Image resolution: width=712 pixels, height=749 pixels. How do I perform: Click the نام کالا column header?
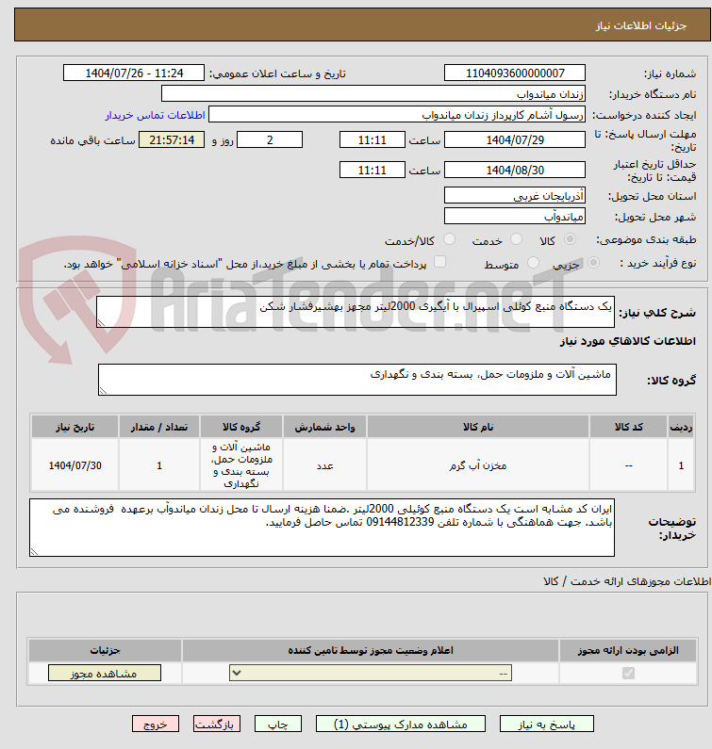tap(478, 427)
